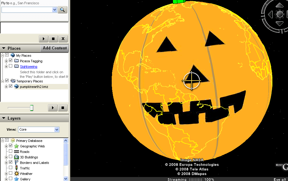
Task: Click the Gallery star icon
Action: coord(17,179)
